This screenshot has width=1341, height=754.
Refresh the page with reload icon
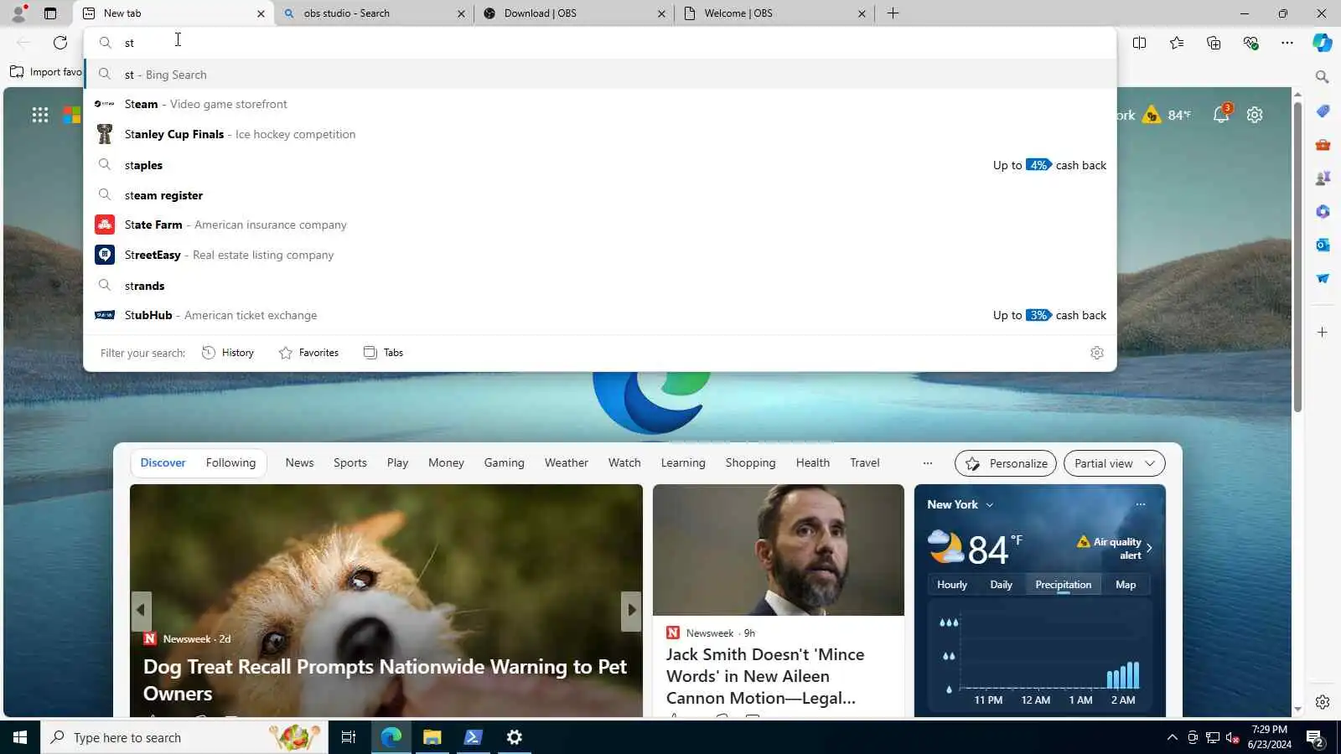(x=60, y=43)
